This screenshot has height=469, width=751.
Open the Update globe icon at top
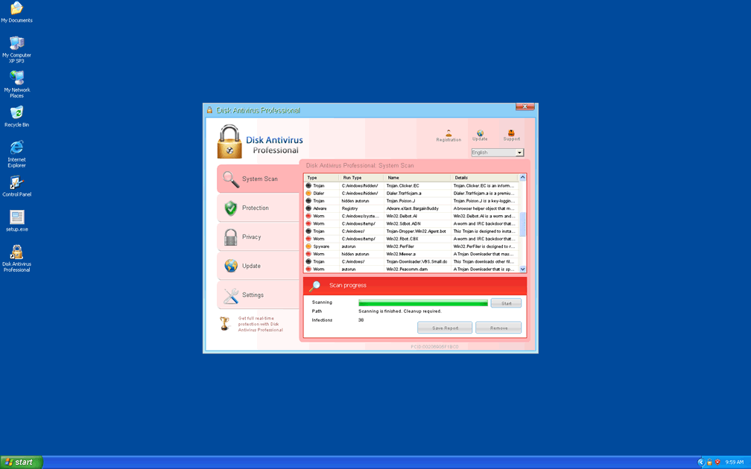(x=480, y=135)
